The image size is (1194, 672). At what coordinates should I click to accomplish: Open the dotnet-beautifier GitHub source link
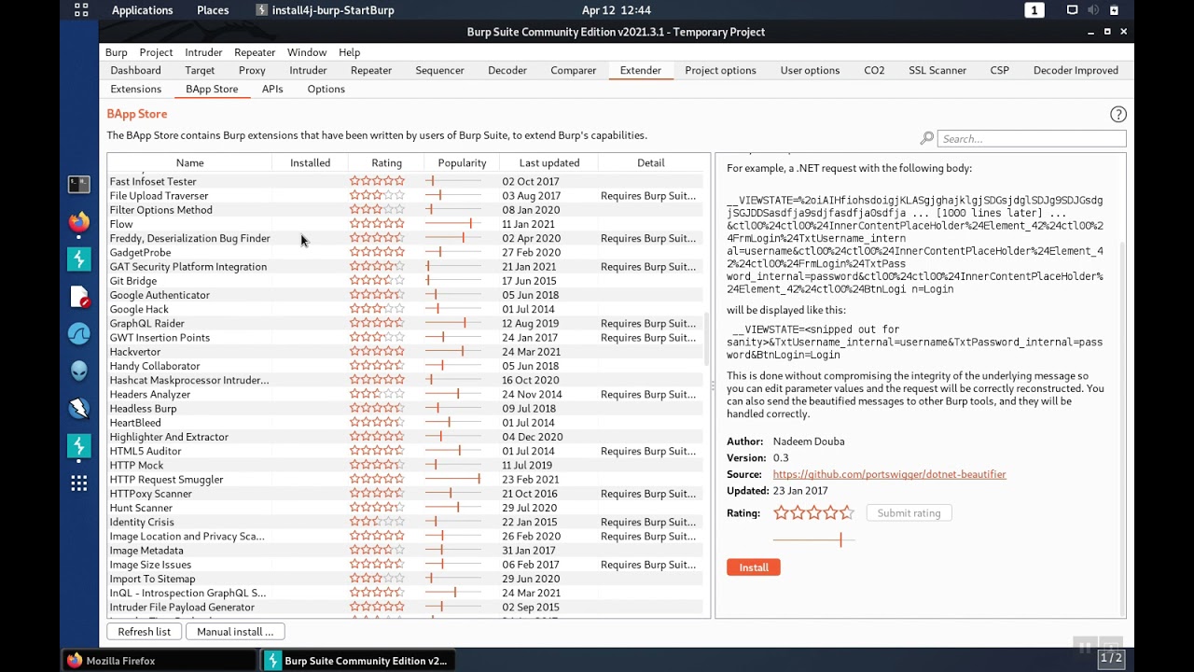(x=889, y=474)
